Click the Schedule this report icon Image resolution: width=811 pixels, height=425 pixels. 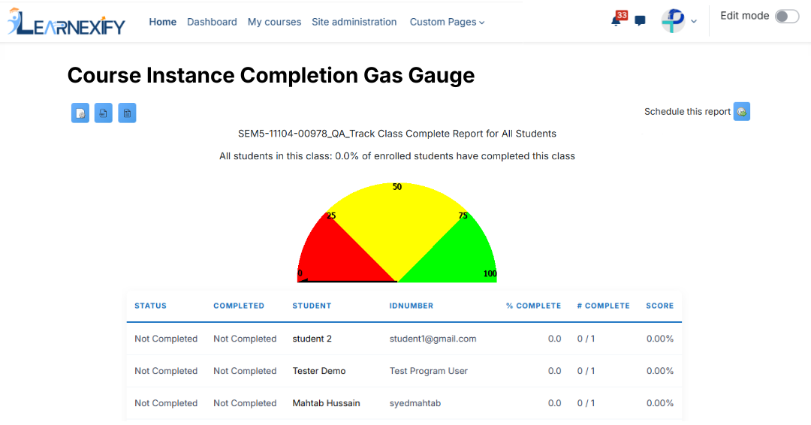(742, 112)
